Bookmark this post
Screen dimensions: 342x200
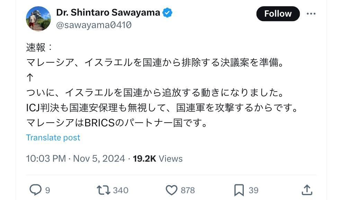pyautogui.click(x=239, y=190)
